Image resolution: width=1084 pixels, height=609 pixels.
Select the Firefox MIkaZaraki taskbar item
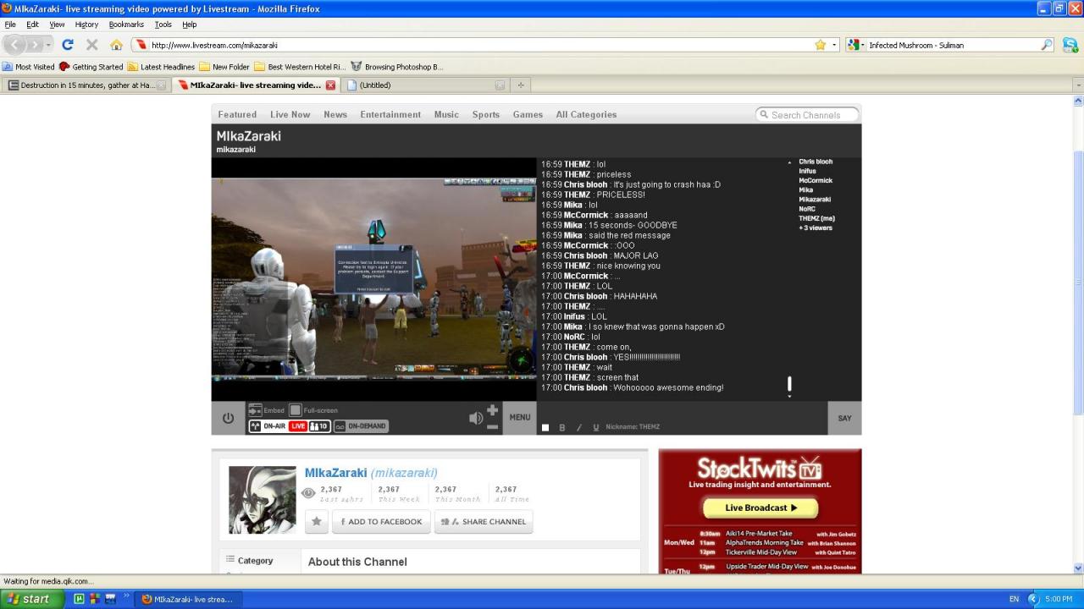coord(189,599)
